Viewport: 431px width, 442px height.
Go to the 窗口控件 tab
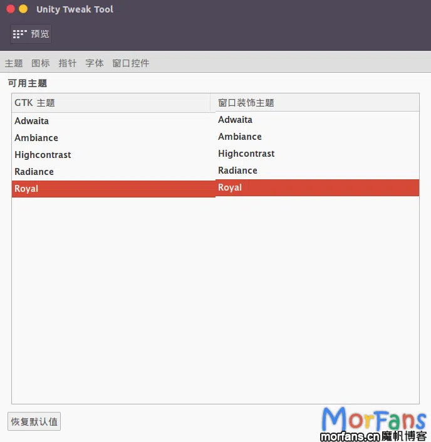[131, 63]
